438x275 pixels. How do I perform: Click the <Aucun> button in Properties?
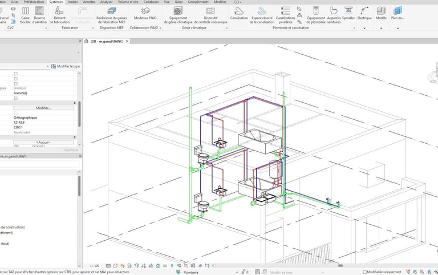43,142
